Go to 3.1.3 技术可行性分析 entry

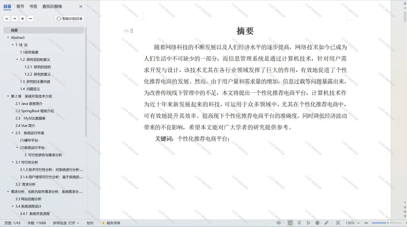[x=52, y=170]
